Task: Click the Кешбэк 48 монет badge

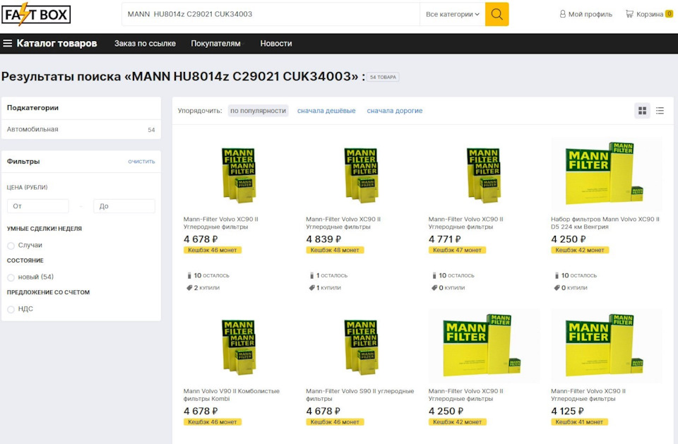Action: point(335,250)
